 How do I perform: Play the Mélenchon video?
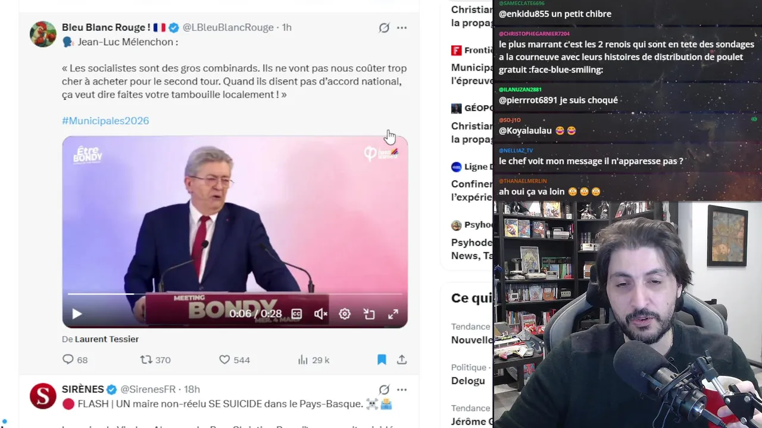(77, 314)
